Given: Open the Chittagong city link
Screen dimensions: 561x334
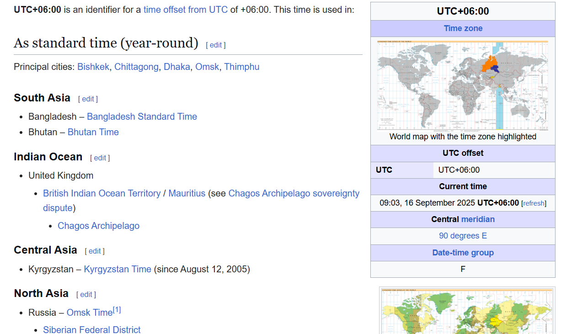Looking at the screenshot, I should 136,67.
